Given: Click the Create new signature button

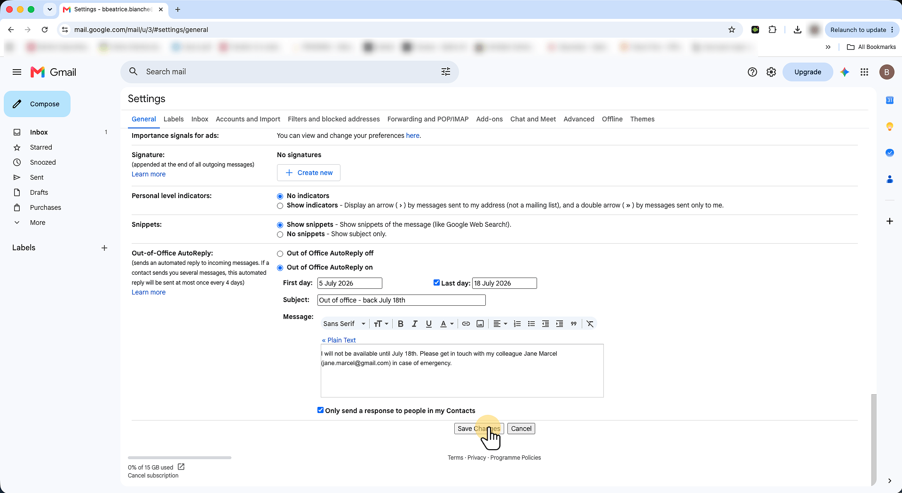Looking at the screenshot, I should [309, 173].
